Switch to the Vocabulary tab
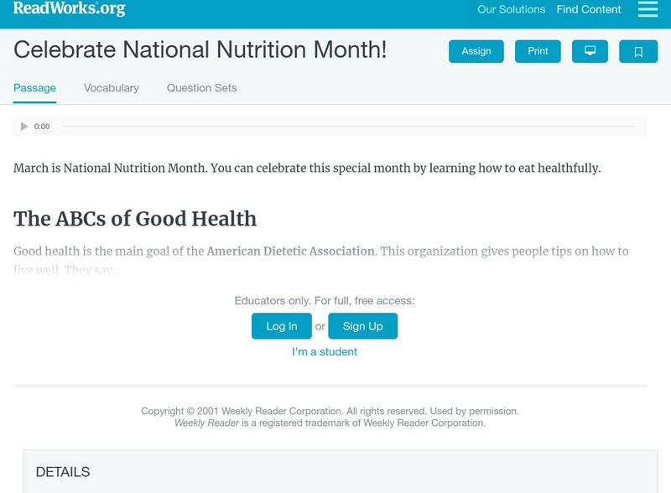The width and height of the screenshot is (671, 493). (112, 88)
